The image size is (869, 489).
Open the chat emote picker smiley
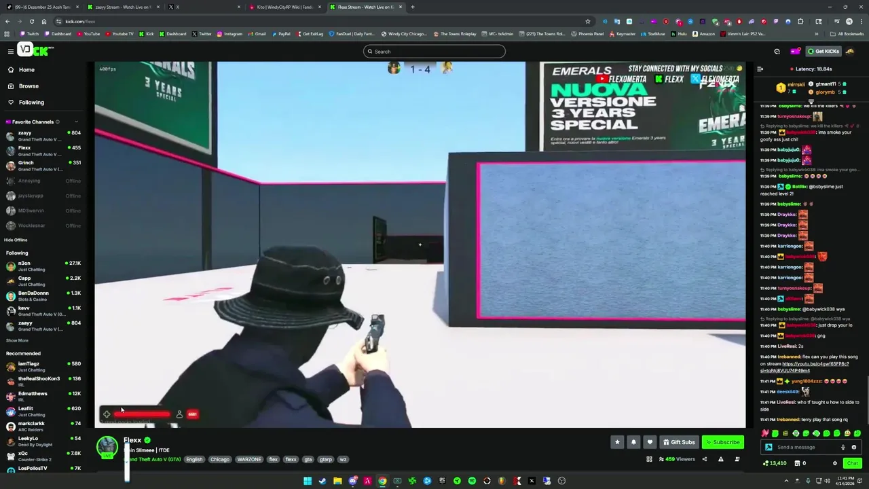point(853,447)
